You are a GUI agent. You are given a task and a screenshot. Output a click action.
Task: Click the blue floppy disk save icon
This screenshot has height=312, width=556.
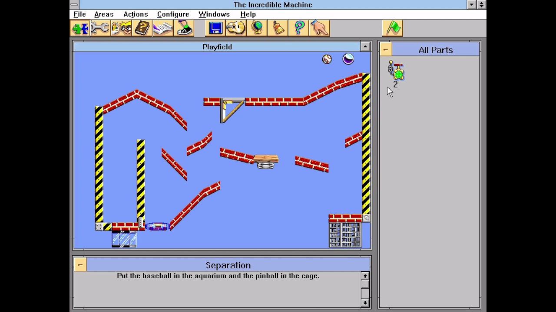pos(215,28)
